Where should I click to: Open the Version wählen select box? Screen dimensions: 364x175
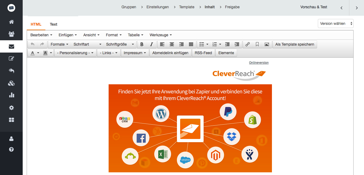336,23
